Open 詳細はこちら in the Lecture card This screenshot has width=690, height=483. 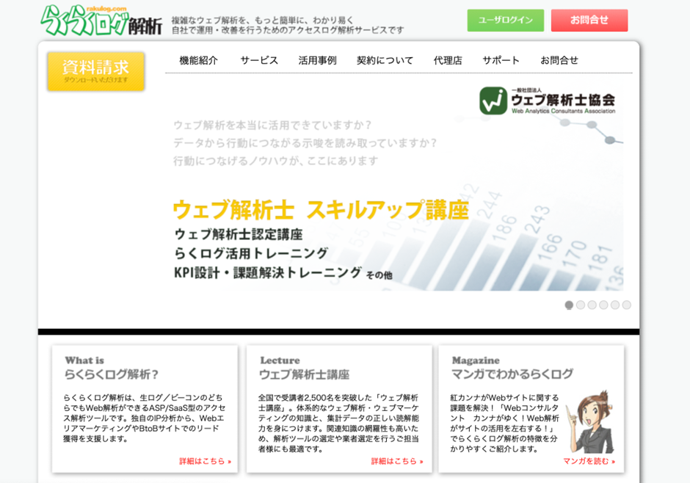point(397,461)
